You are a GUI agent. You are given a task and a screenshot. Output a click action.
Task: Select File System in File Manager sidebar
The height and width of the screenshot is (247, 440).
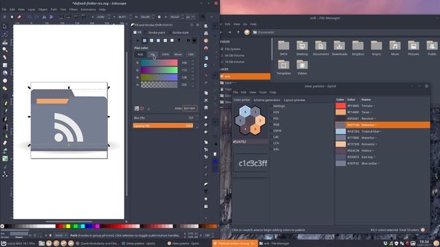[x=232, y=49]
